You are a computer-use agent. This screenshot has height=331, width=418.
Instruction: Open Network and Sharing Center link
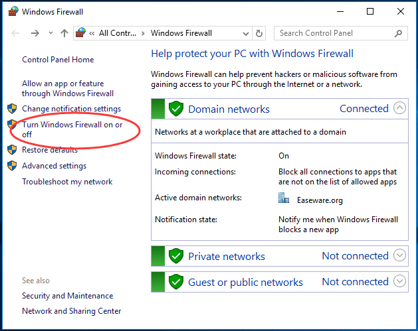tap(72, 311)
